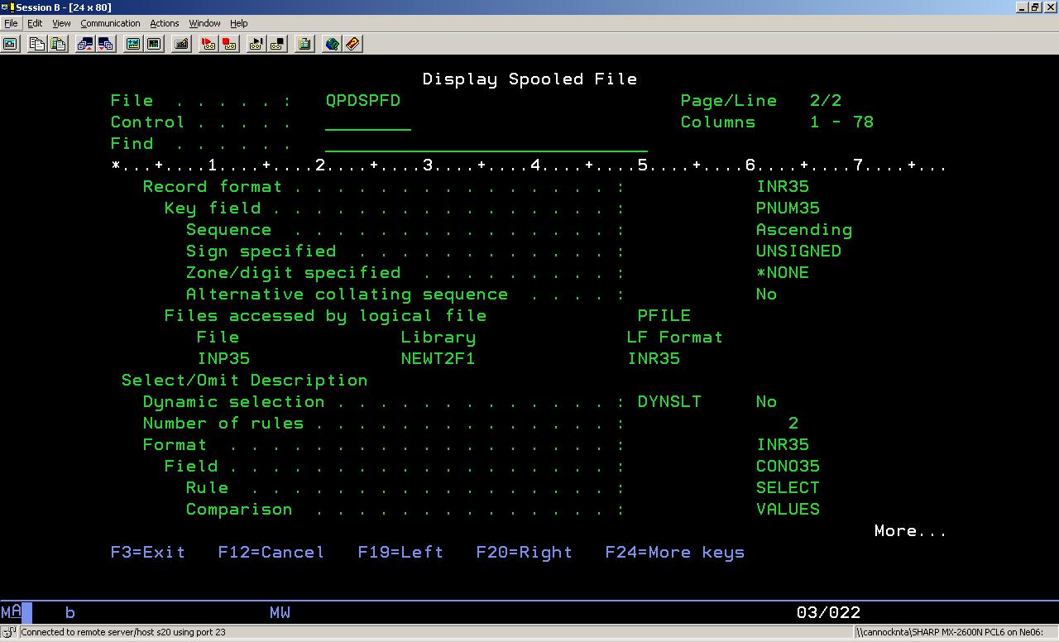Launch the web browser globe icon
The height and width of the screenshot is (642, 1059).
click(x=333, y=45)
